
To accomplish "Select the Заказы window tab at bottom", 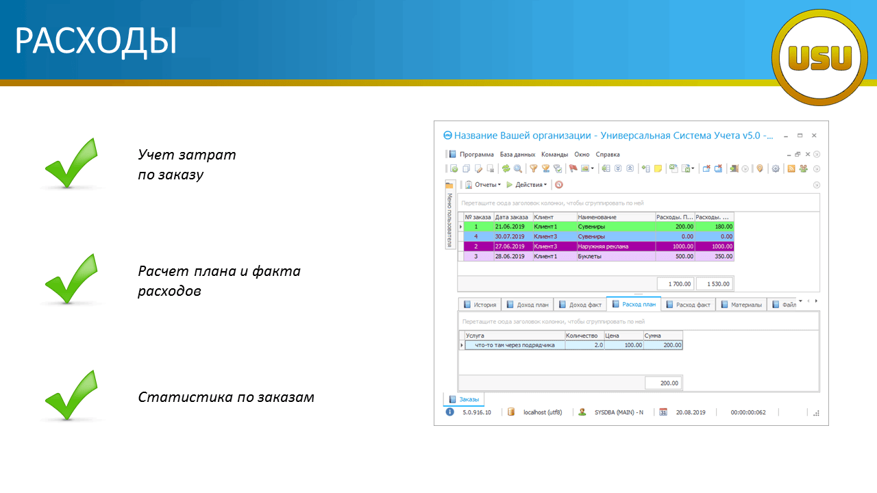I will [x=464, y=399].
